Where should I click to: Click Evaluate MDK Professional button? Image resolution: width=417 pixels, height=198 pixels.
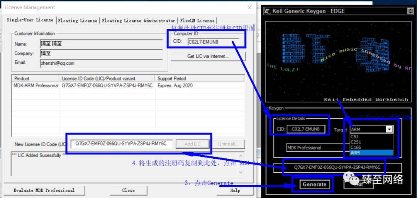coord(44,190)
